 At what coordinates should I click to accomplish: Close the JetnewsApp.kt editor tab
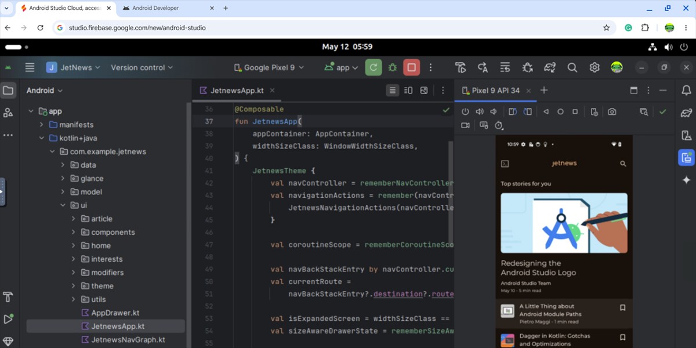click(x=271, y=90)
